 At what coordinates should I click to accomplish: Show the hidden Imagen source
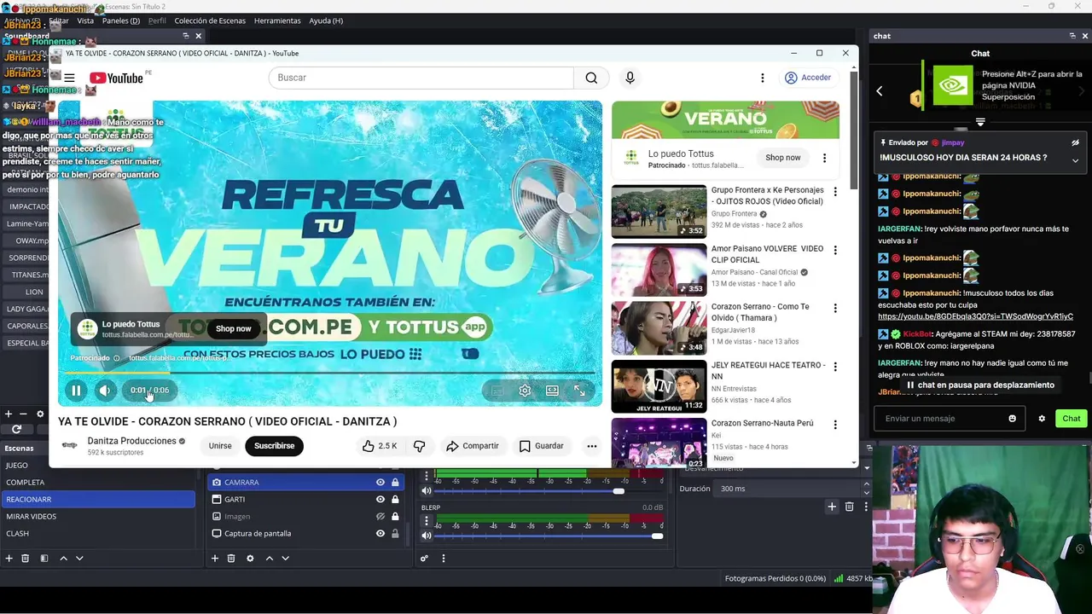point(380,517)
